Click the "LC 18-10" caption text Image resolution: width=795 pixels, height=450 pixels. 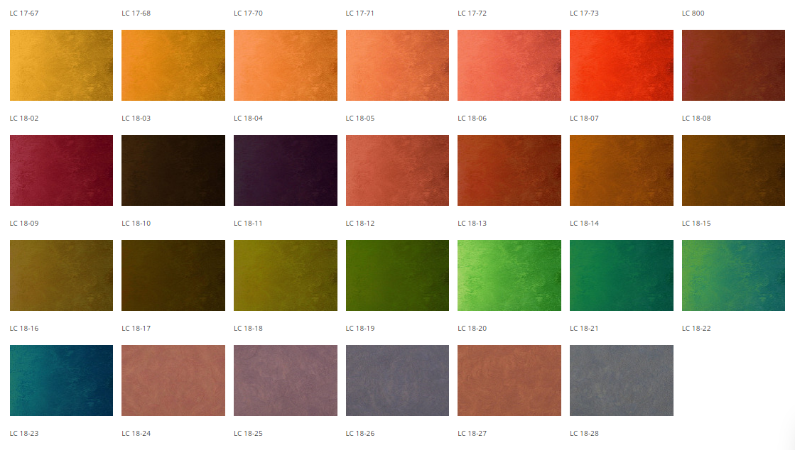[136, 223]
